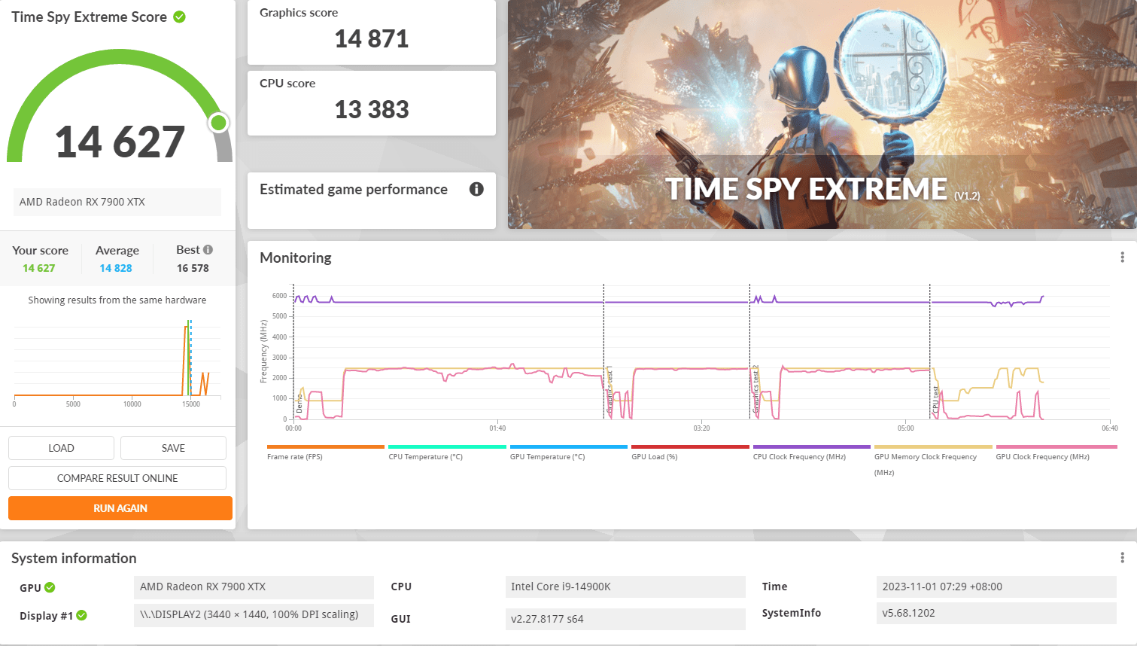1137x646 pixels.
Task: Toggle the GPU Load (%) legend series
Action: [x=690, y=453]
